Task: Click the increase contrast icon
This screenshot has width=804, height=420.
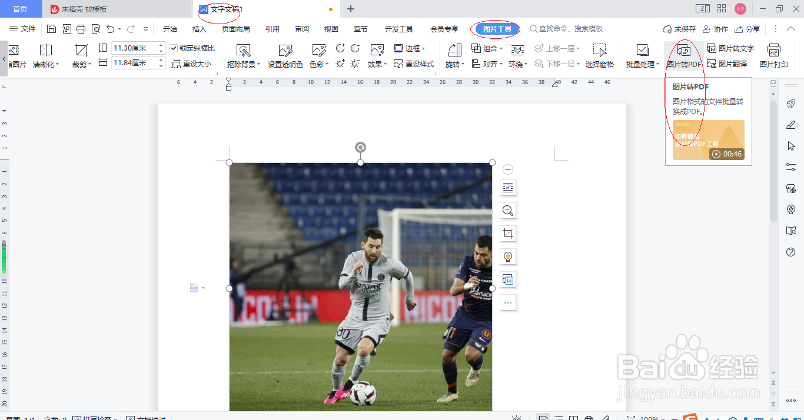Action: [x=340, y=48]
